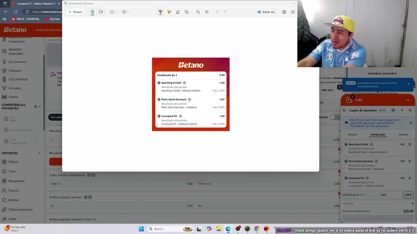Toggle Copa Sudamericana favorite checkbox
Viewport: 417px width, 234px height.
tap(36, 141)
